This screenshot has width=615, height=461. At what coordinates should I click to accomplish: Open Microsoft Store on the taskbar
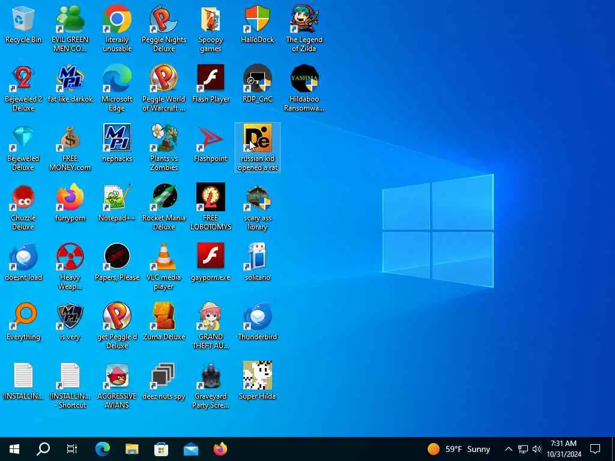tap(161, 449)
